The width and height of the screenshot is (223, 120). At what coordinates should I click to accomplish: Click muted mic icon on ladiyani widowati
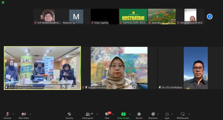(x=83, y=87)
